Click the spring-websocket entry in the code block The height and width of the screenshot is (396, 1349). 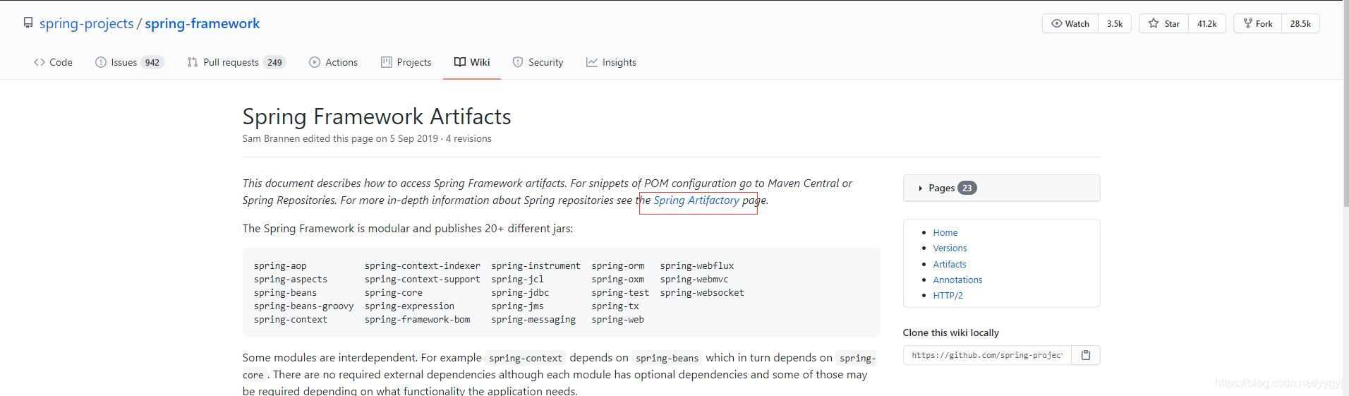pyautogui.click(x=702, y=293)
